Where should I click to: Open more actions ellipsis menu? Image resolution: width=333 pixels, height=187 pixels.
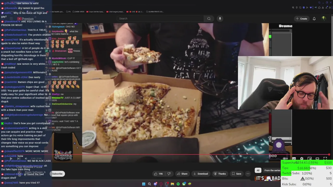coord(248,174)
